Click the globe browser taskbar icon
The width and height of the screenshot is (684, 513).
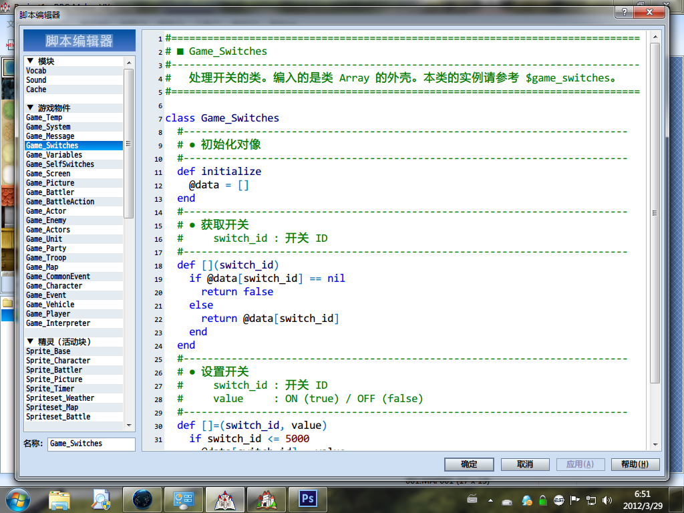(143, 498)
